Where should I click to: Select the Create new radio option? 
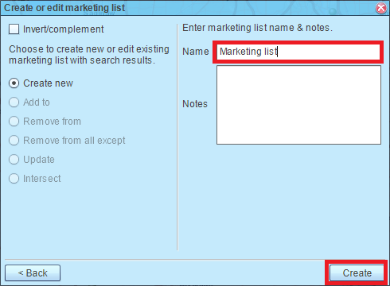pyautogui.click(x=14, y=83)
